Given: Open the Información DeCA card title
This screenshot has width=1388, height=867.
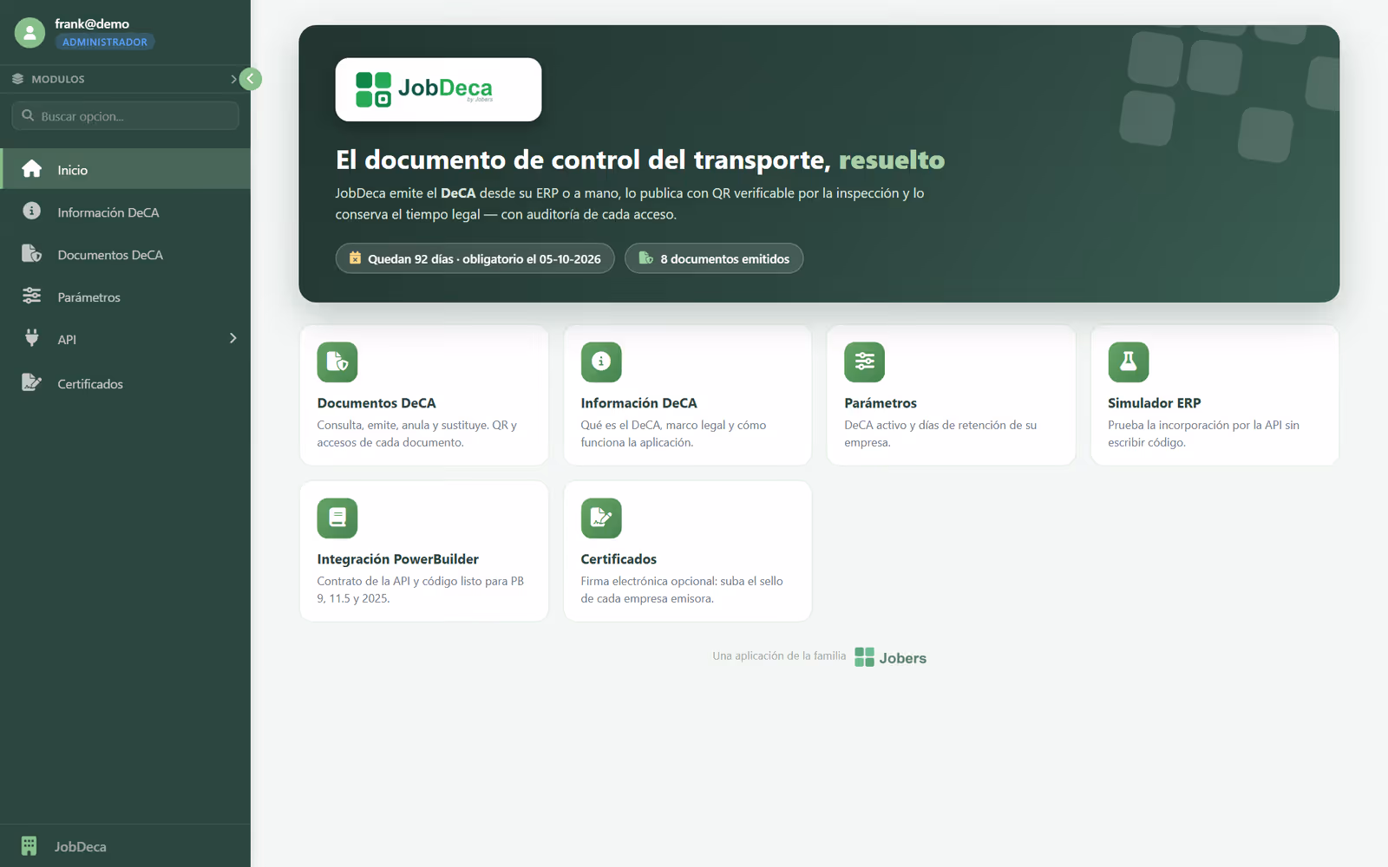Looking at the screenshot, I should [638, 403].
